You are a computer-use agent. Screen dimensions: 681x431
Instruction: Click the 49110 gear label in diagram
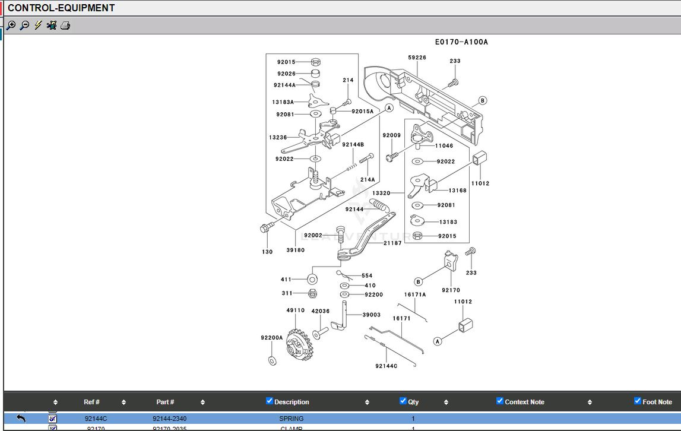[295, 310]
